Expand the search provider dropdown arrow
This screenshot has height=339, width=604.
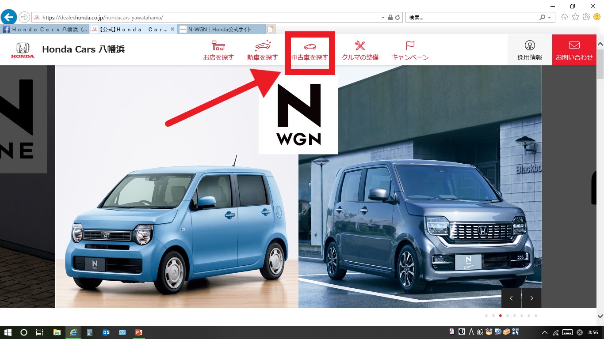click(550, 18)
